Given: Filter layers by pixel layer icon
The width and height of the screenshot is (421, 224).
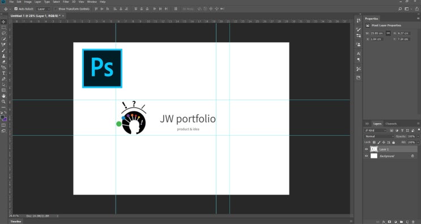Looking at the screenshot, I should tap(392, 131).
